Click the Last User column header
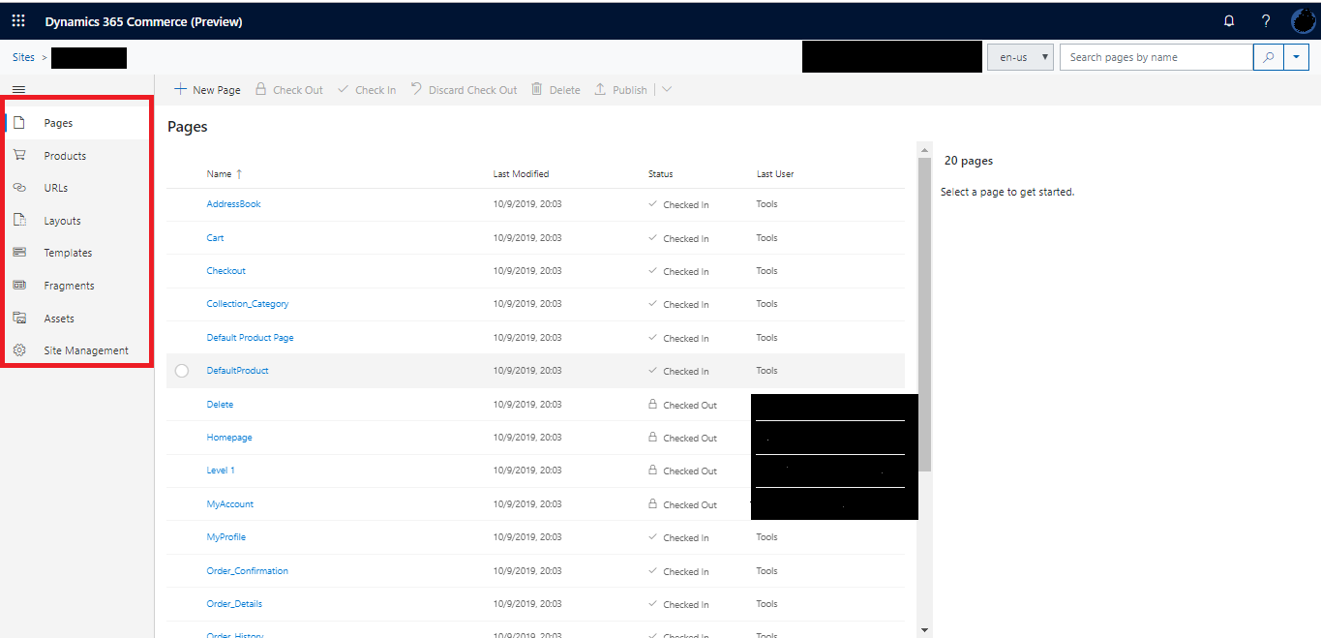The width and height of the screenshot is (1321, 638). 775,174
